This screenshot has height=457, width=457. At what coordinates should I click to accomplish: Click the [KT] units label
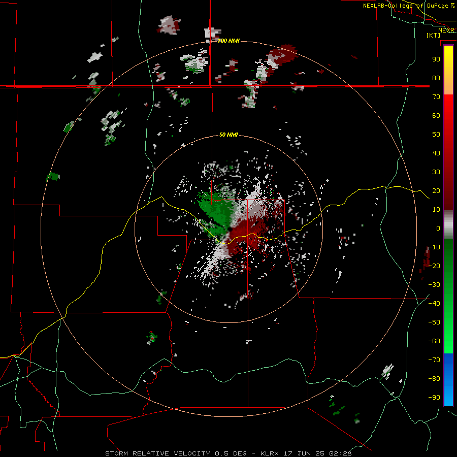[434, 35]
